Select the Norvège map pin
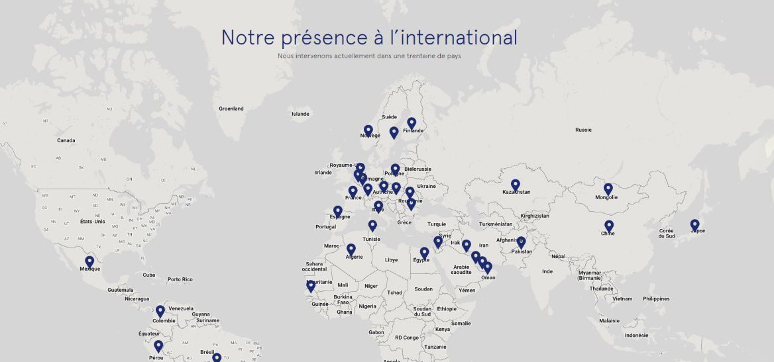The height and width of the screenshot is (362, 774). [x=368, y=130]
